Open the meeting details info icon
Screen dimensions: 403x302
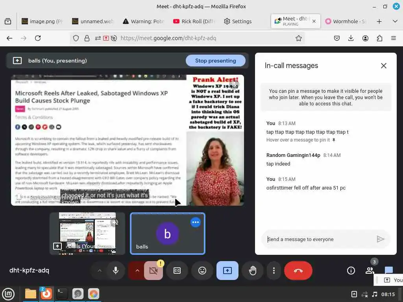click(x=351, y=271)
